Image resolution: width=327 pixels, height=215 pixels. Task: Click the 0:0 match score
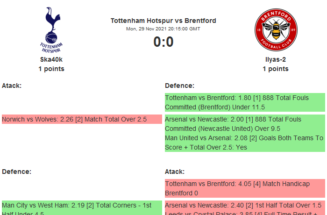tap(163, 42)
